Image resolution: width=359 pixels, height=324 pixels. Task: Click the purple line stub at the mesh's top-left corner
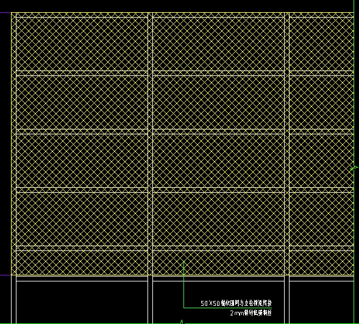5,13
